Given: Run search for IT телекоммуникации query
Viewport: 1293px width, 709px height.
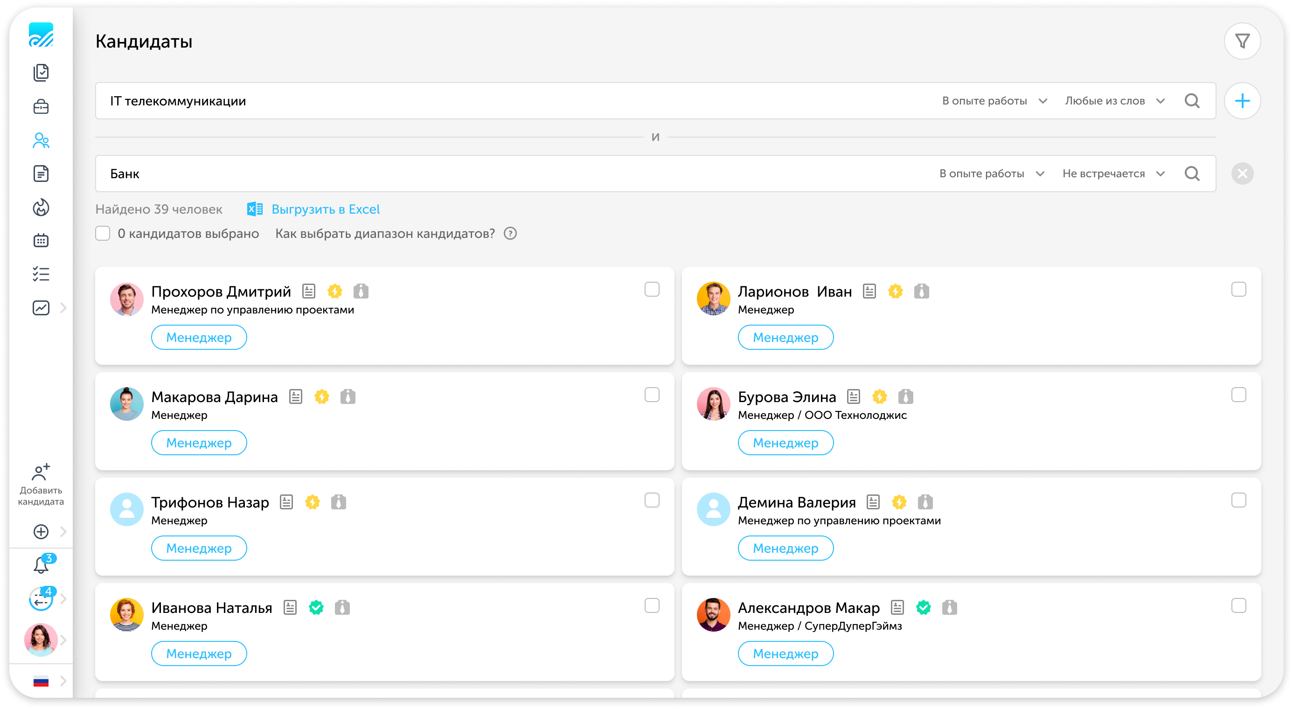Looking at the screenshot, I should pos(1192,101).
